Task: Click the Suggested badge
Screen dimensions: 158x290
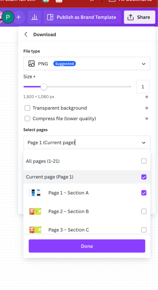Action: pos(64,63)
